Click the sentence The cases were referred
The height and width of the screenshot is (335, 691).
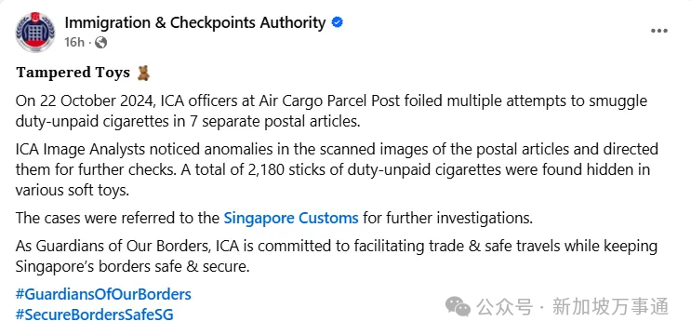tap(274, 218)
